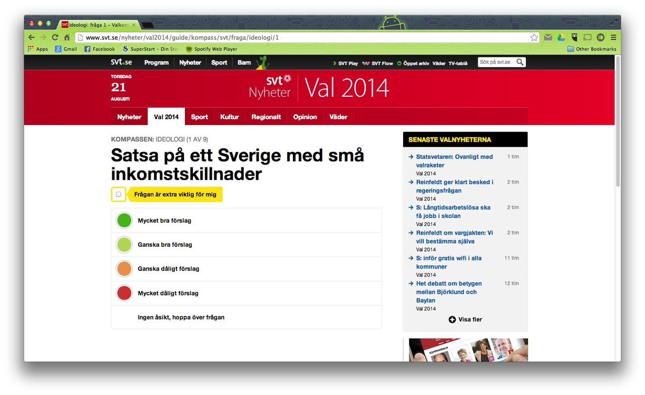Open Statsvetaren: Ovanligt med valraketer article
The height and width of the screenshot is (395, 645).
[x=454, y=160]
